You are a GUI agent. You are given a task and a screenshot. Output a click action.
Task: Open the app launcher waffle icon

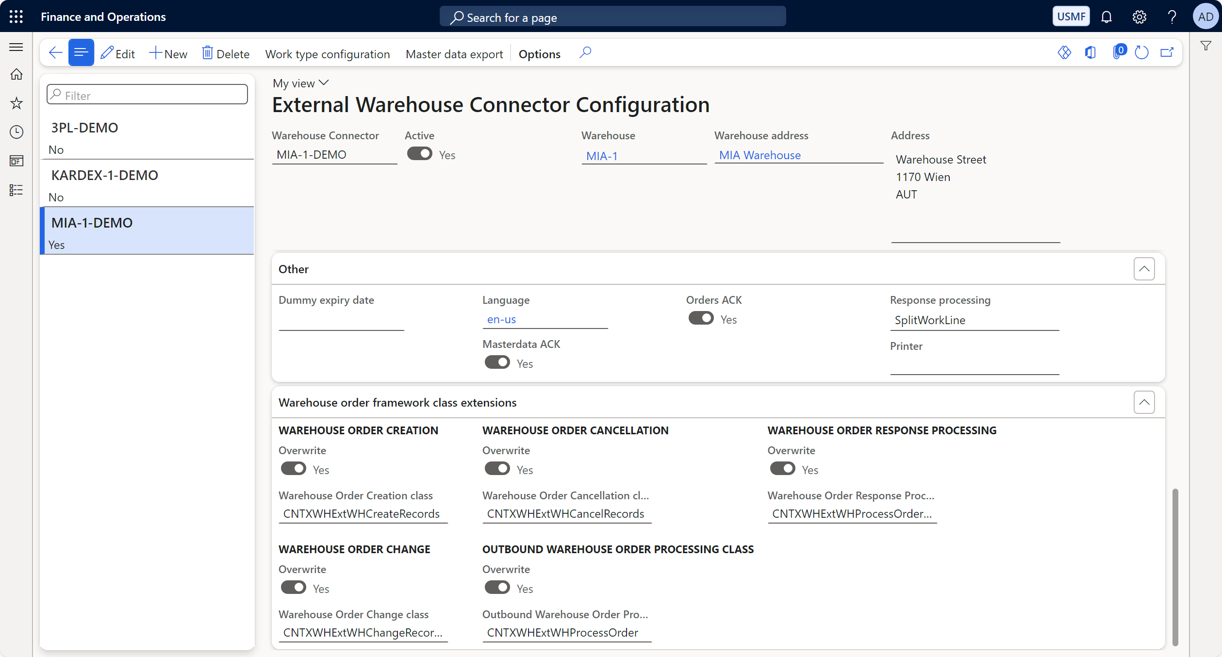pyautogui.click(x=16, y=16)
